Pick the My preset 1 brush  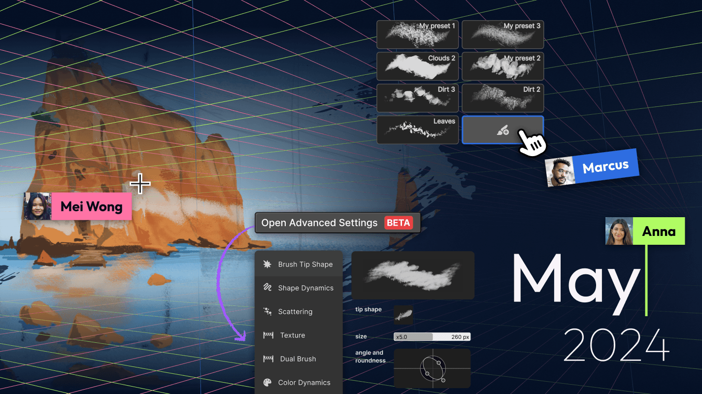(x=417, y=34)
